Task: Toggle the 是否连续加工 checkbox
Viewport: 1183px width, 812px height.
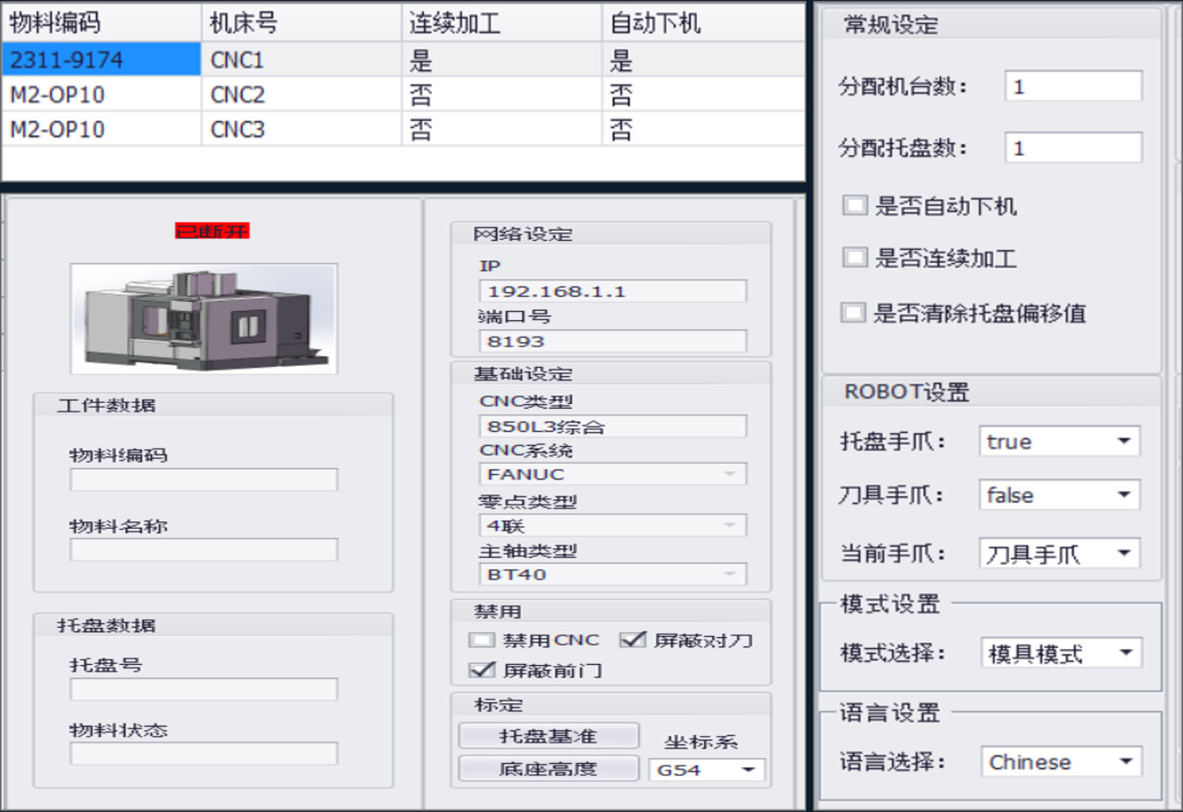Action: click(x=855, y=258)
